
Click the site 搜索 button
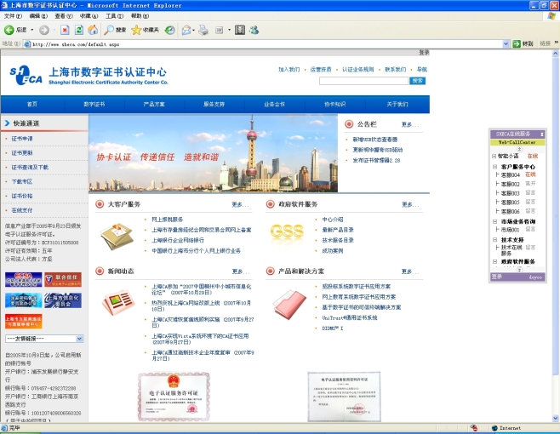[x=418, y=81]
